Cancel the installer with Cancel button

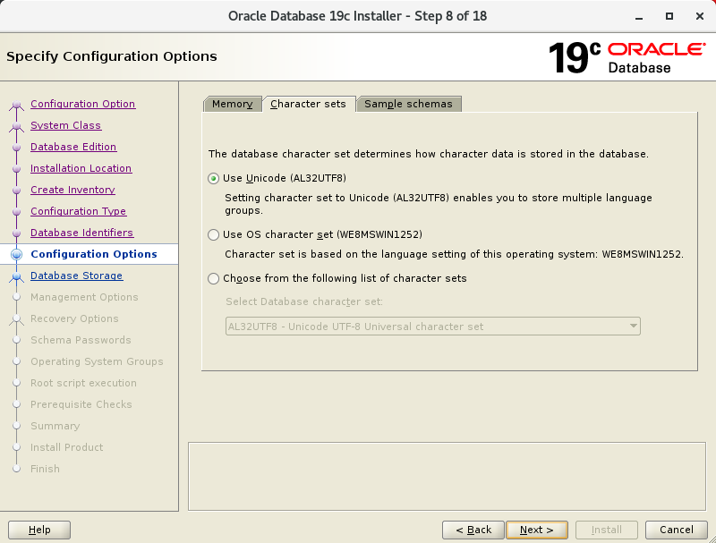click(x=677, y=530)
